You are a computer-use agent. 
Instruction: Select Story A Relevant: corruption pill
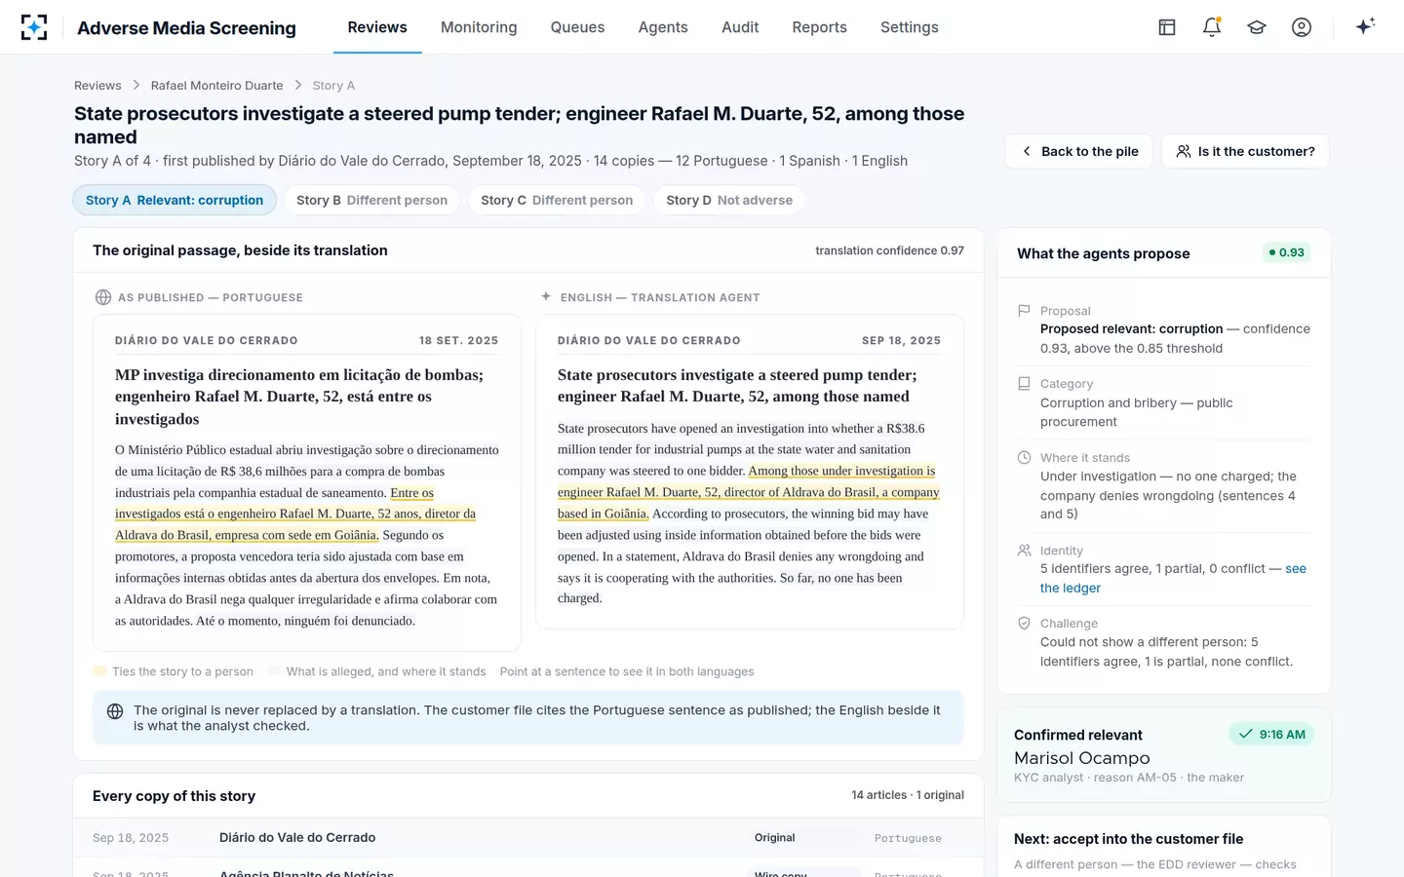[x=175, y=200]
